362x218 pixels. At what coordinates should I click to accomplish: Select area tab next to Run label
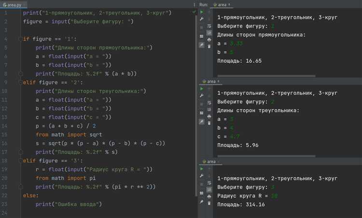coord(222,5)
